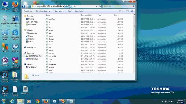
Task: Open Downloads in navigation pane
Action: (x=32, y=25)
